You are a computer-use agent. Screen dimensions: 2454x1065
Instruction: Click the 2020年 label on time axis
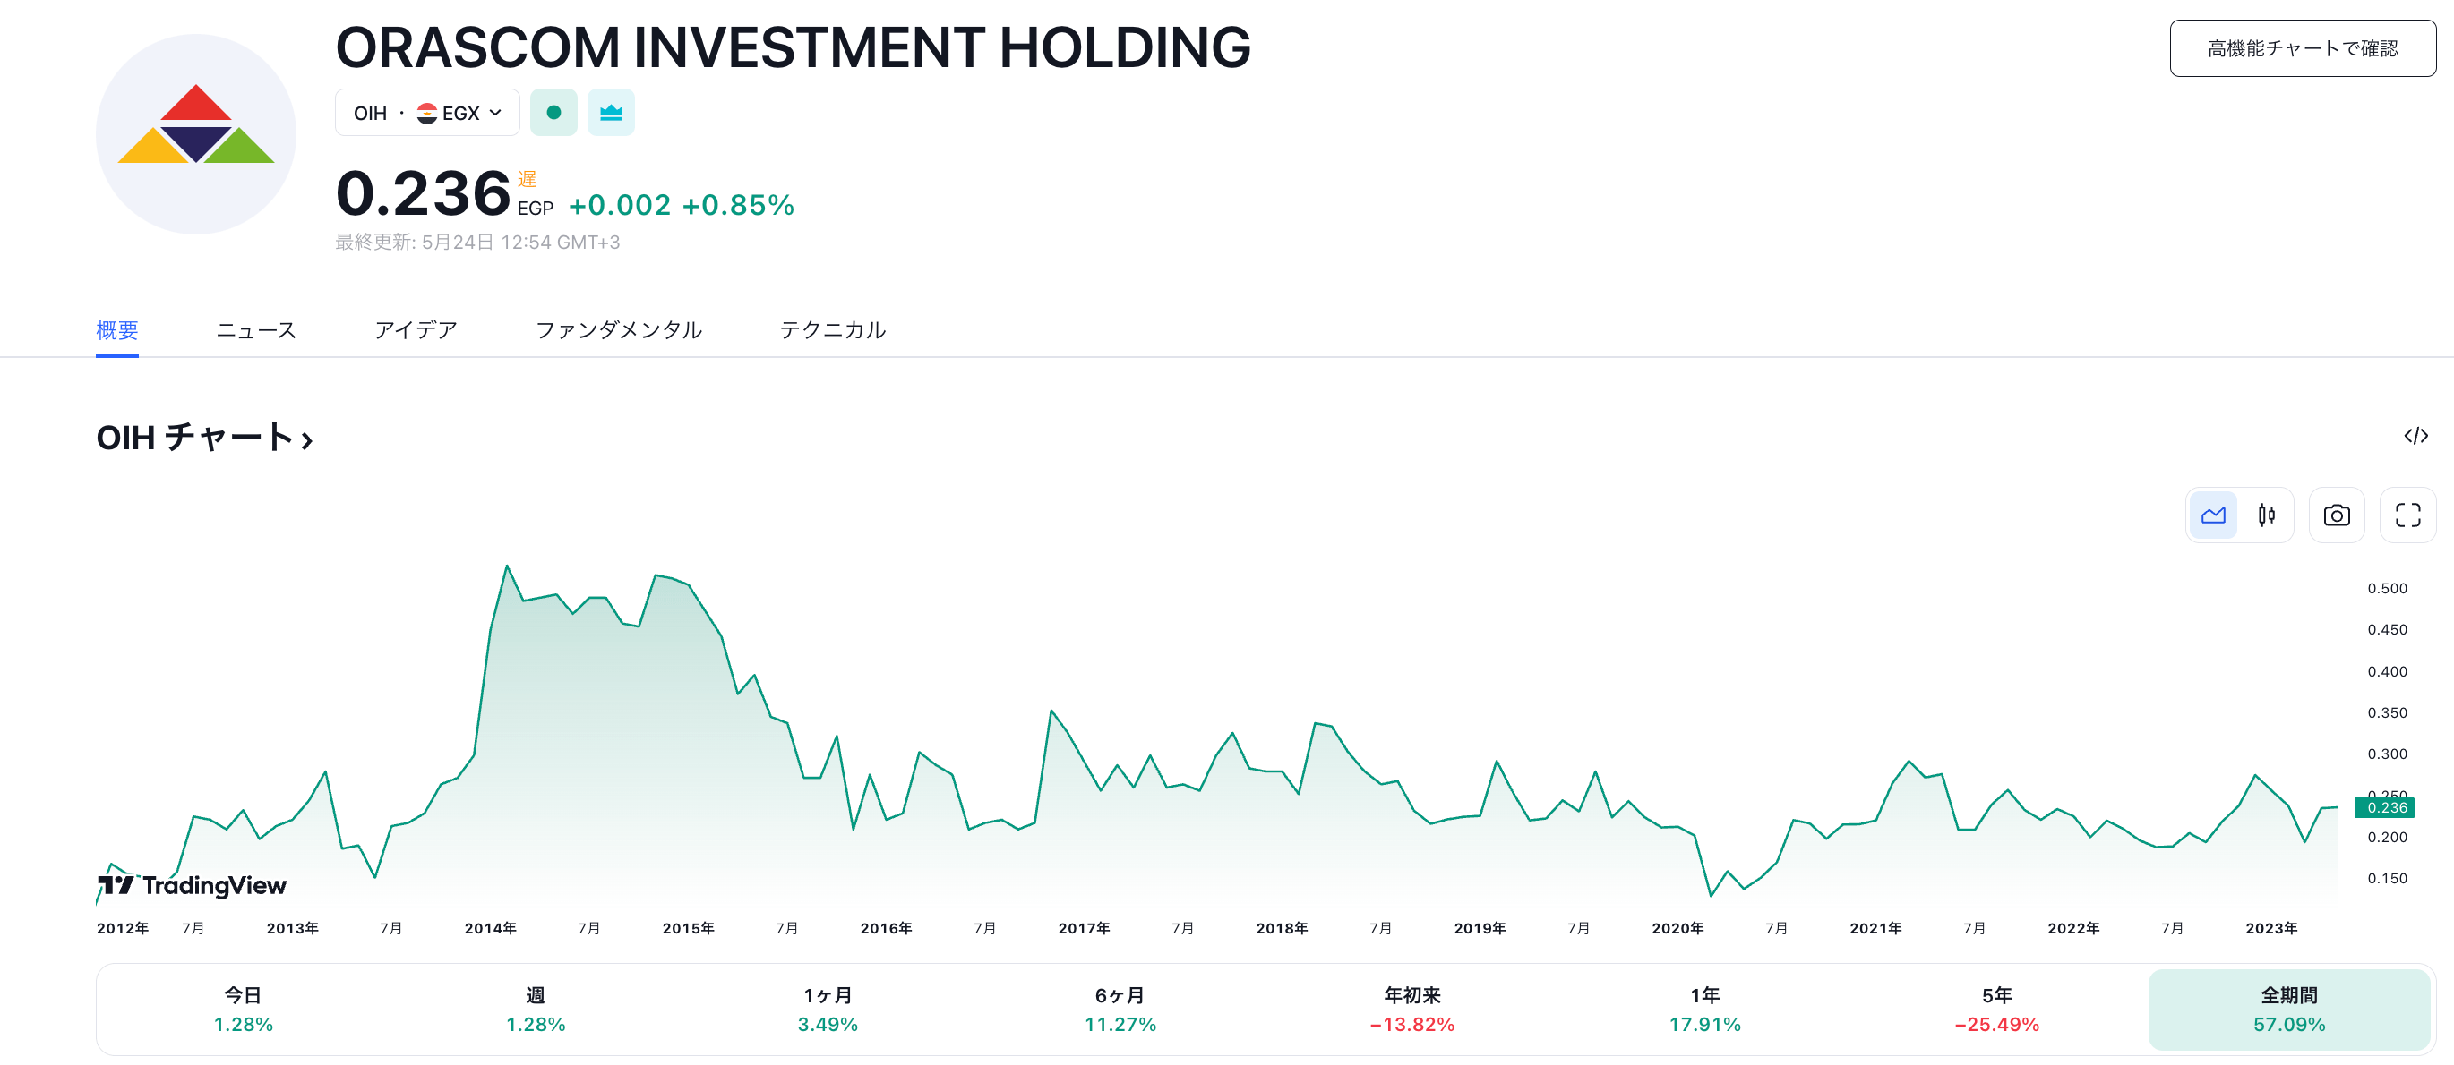pos(1677,928)
